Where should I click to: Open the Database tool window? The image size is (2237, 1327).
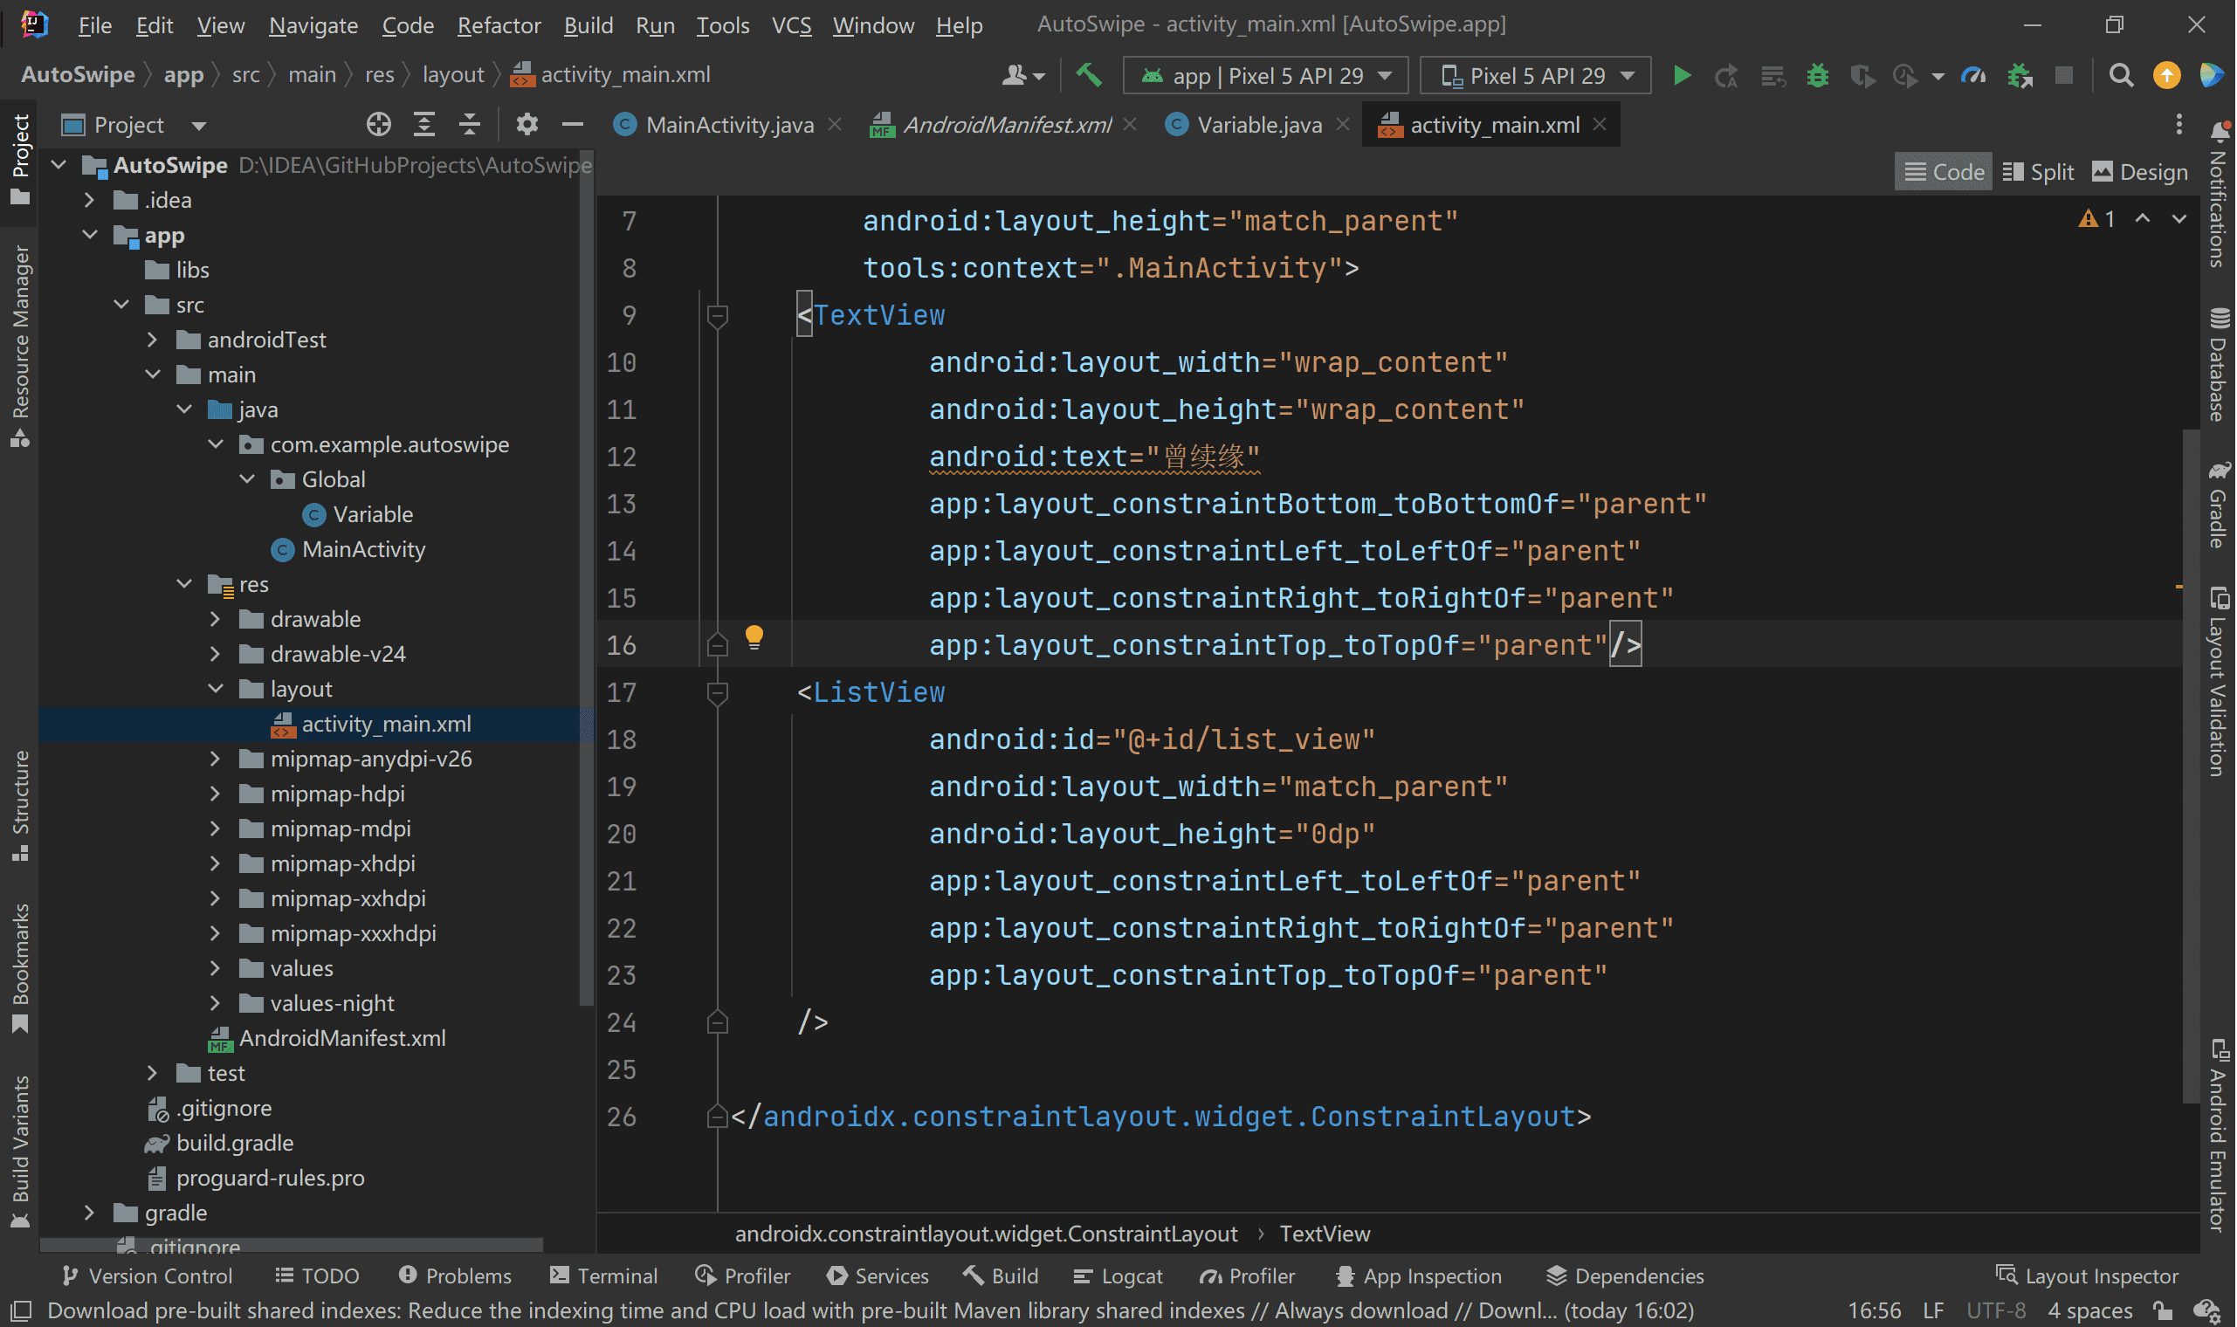pyautogui.click(x=2220, y=365)
